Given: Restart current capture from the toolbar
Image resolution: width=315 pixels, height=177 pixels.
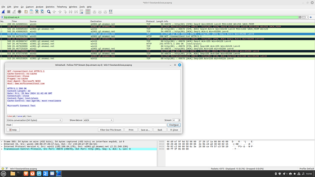Looking at the screenshot, I should pyautogui.click(x=14, y=12).
